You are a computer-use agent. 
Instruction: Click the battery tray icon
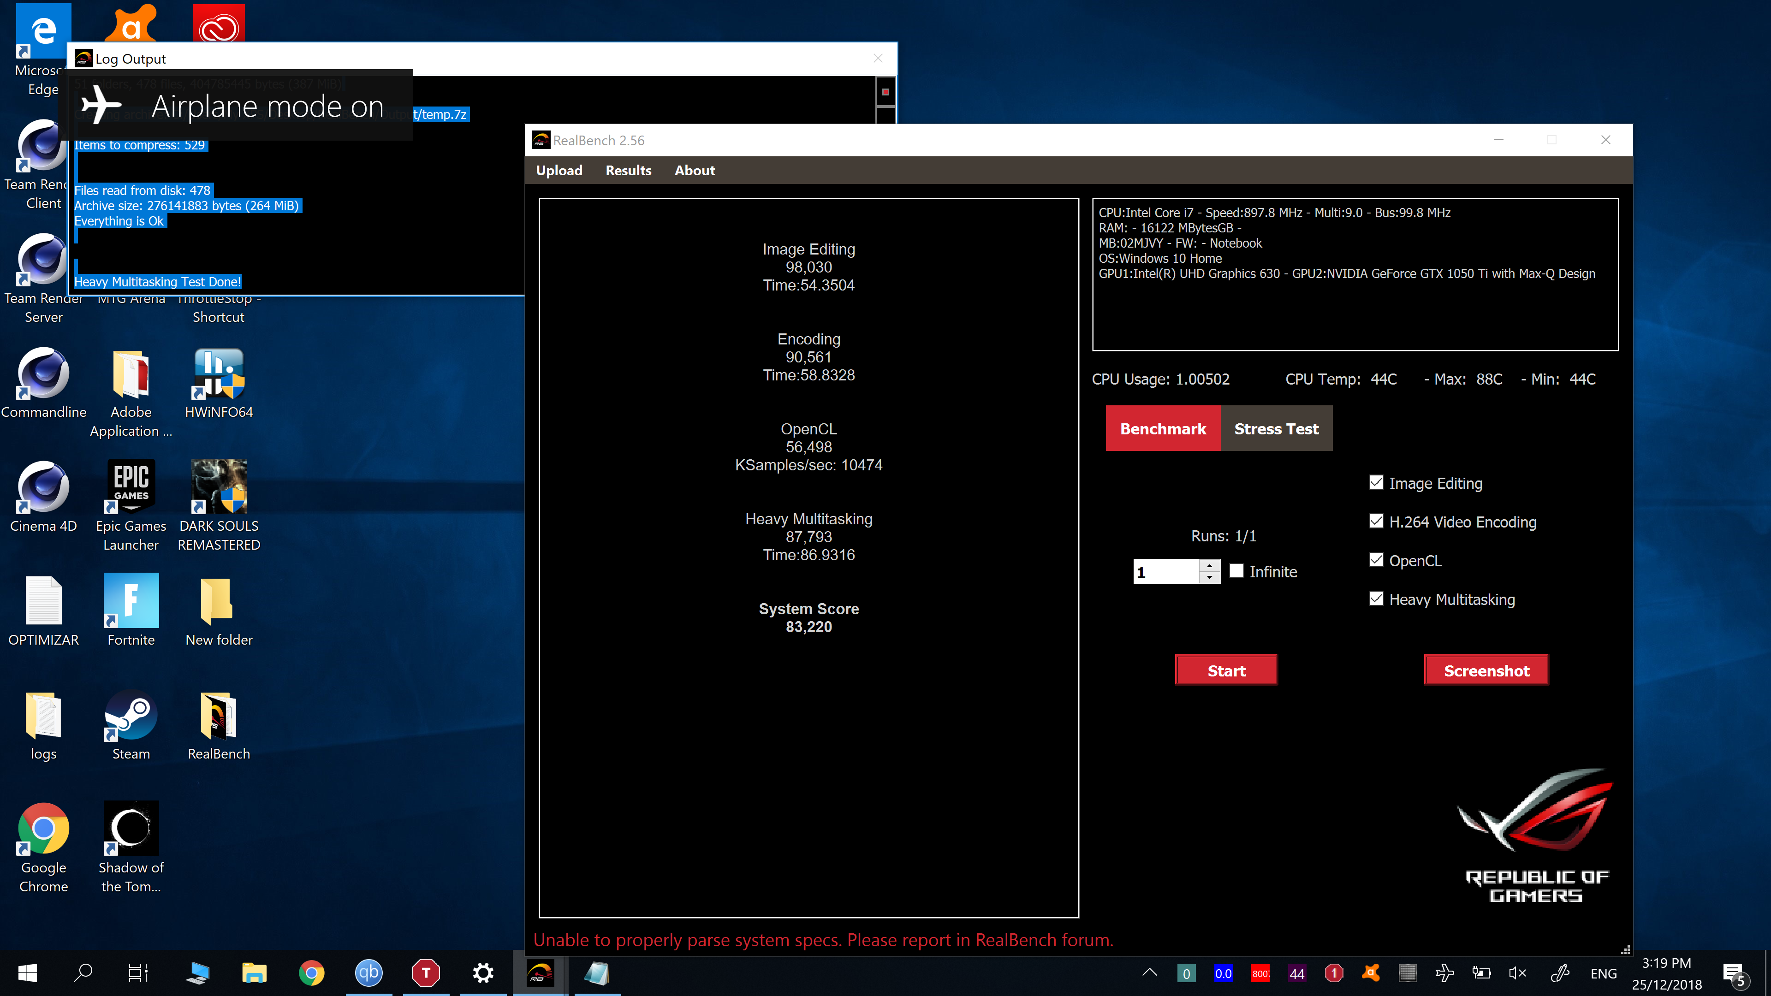click(1481, 972)
